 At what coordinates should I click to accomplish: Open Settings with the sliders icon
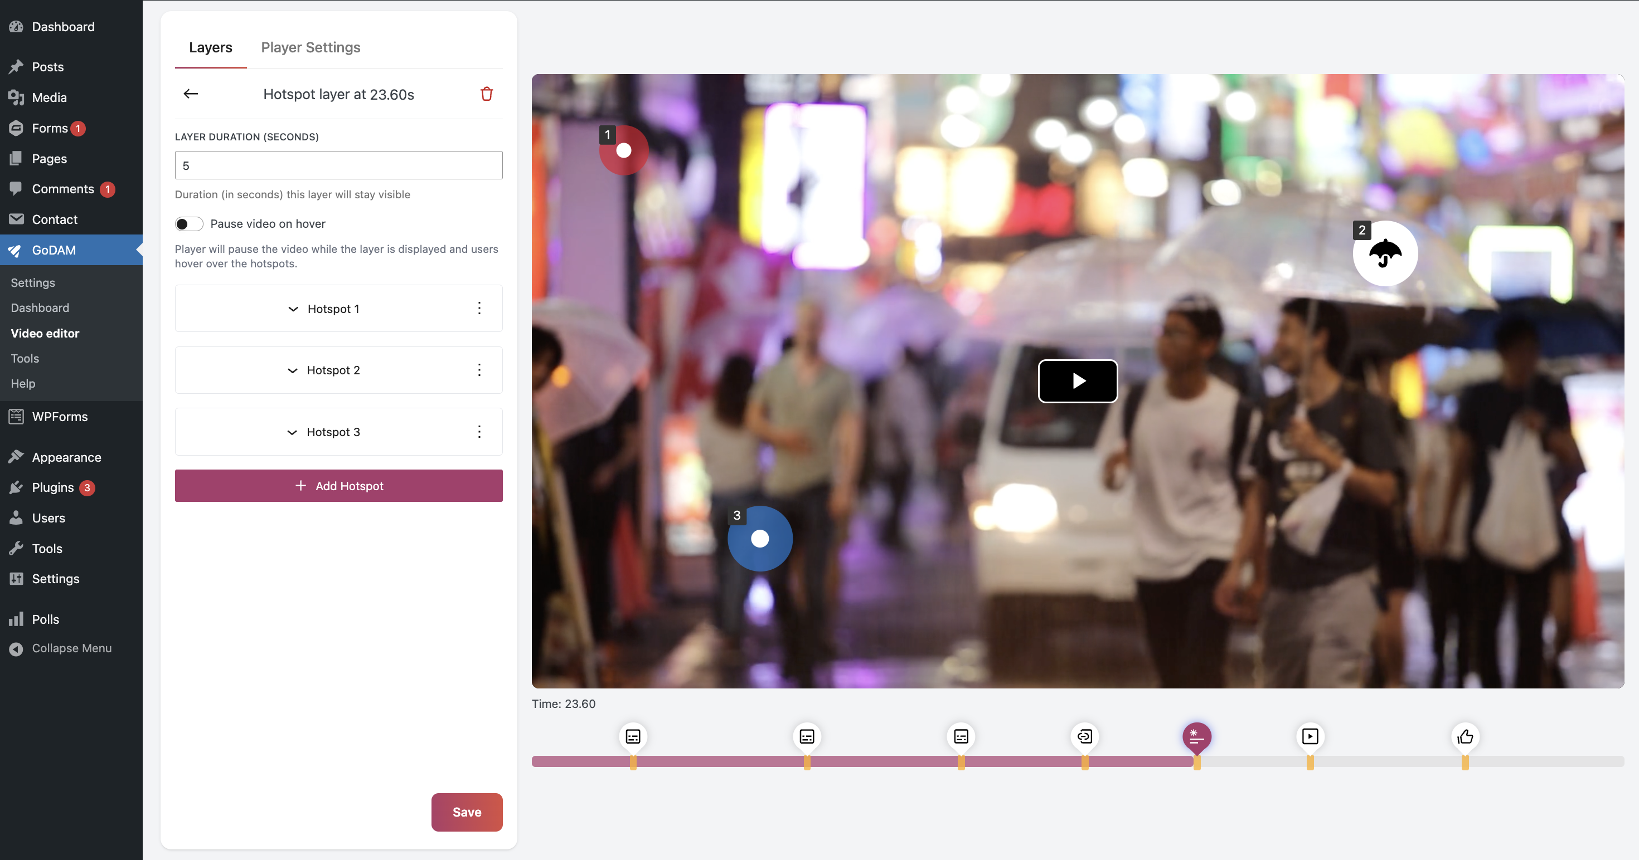click(71, 578)
